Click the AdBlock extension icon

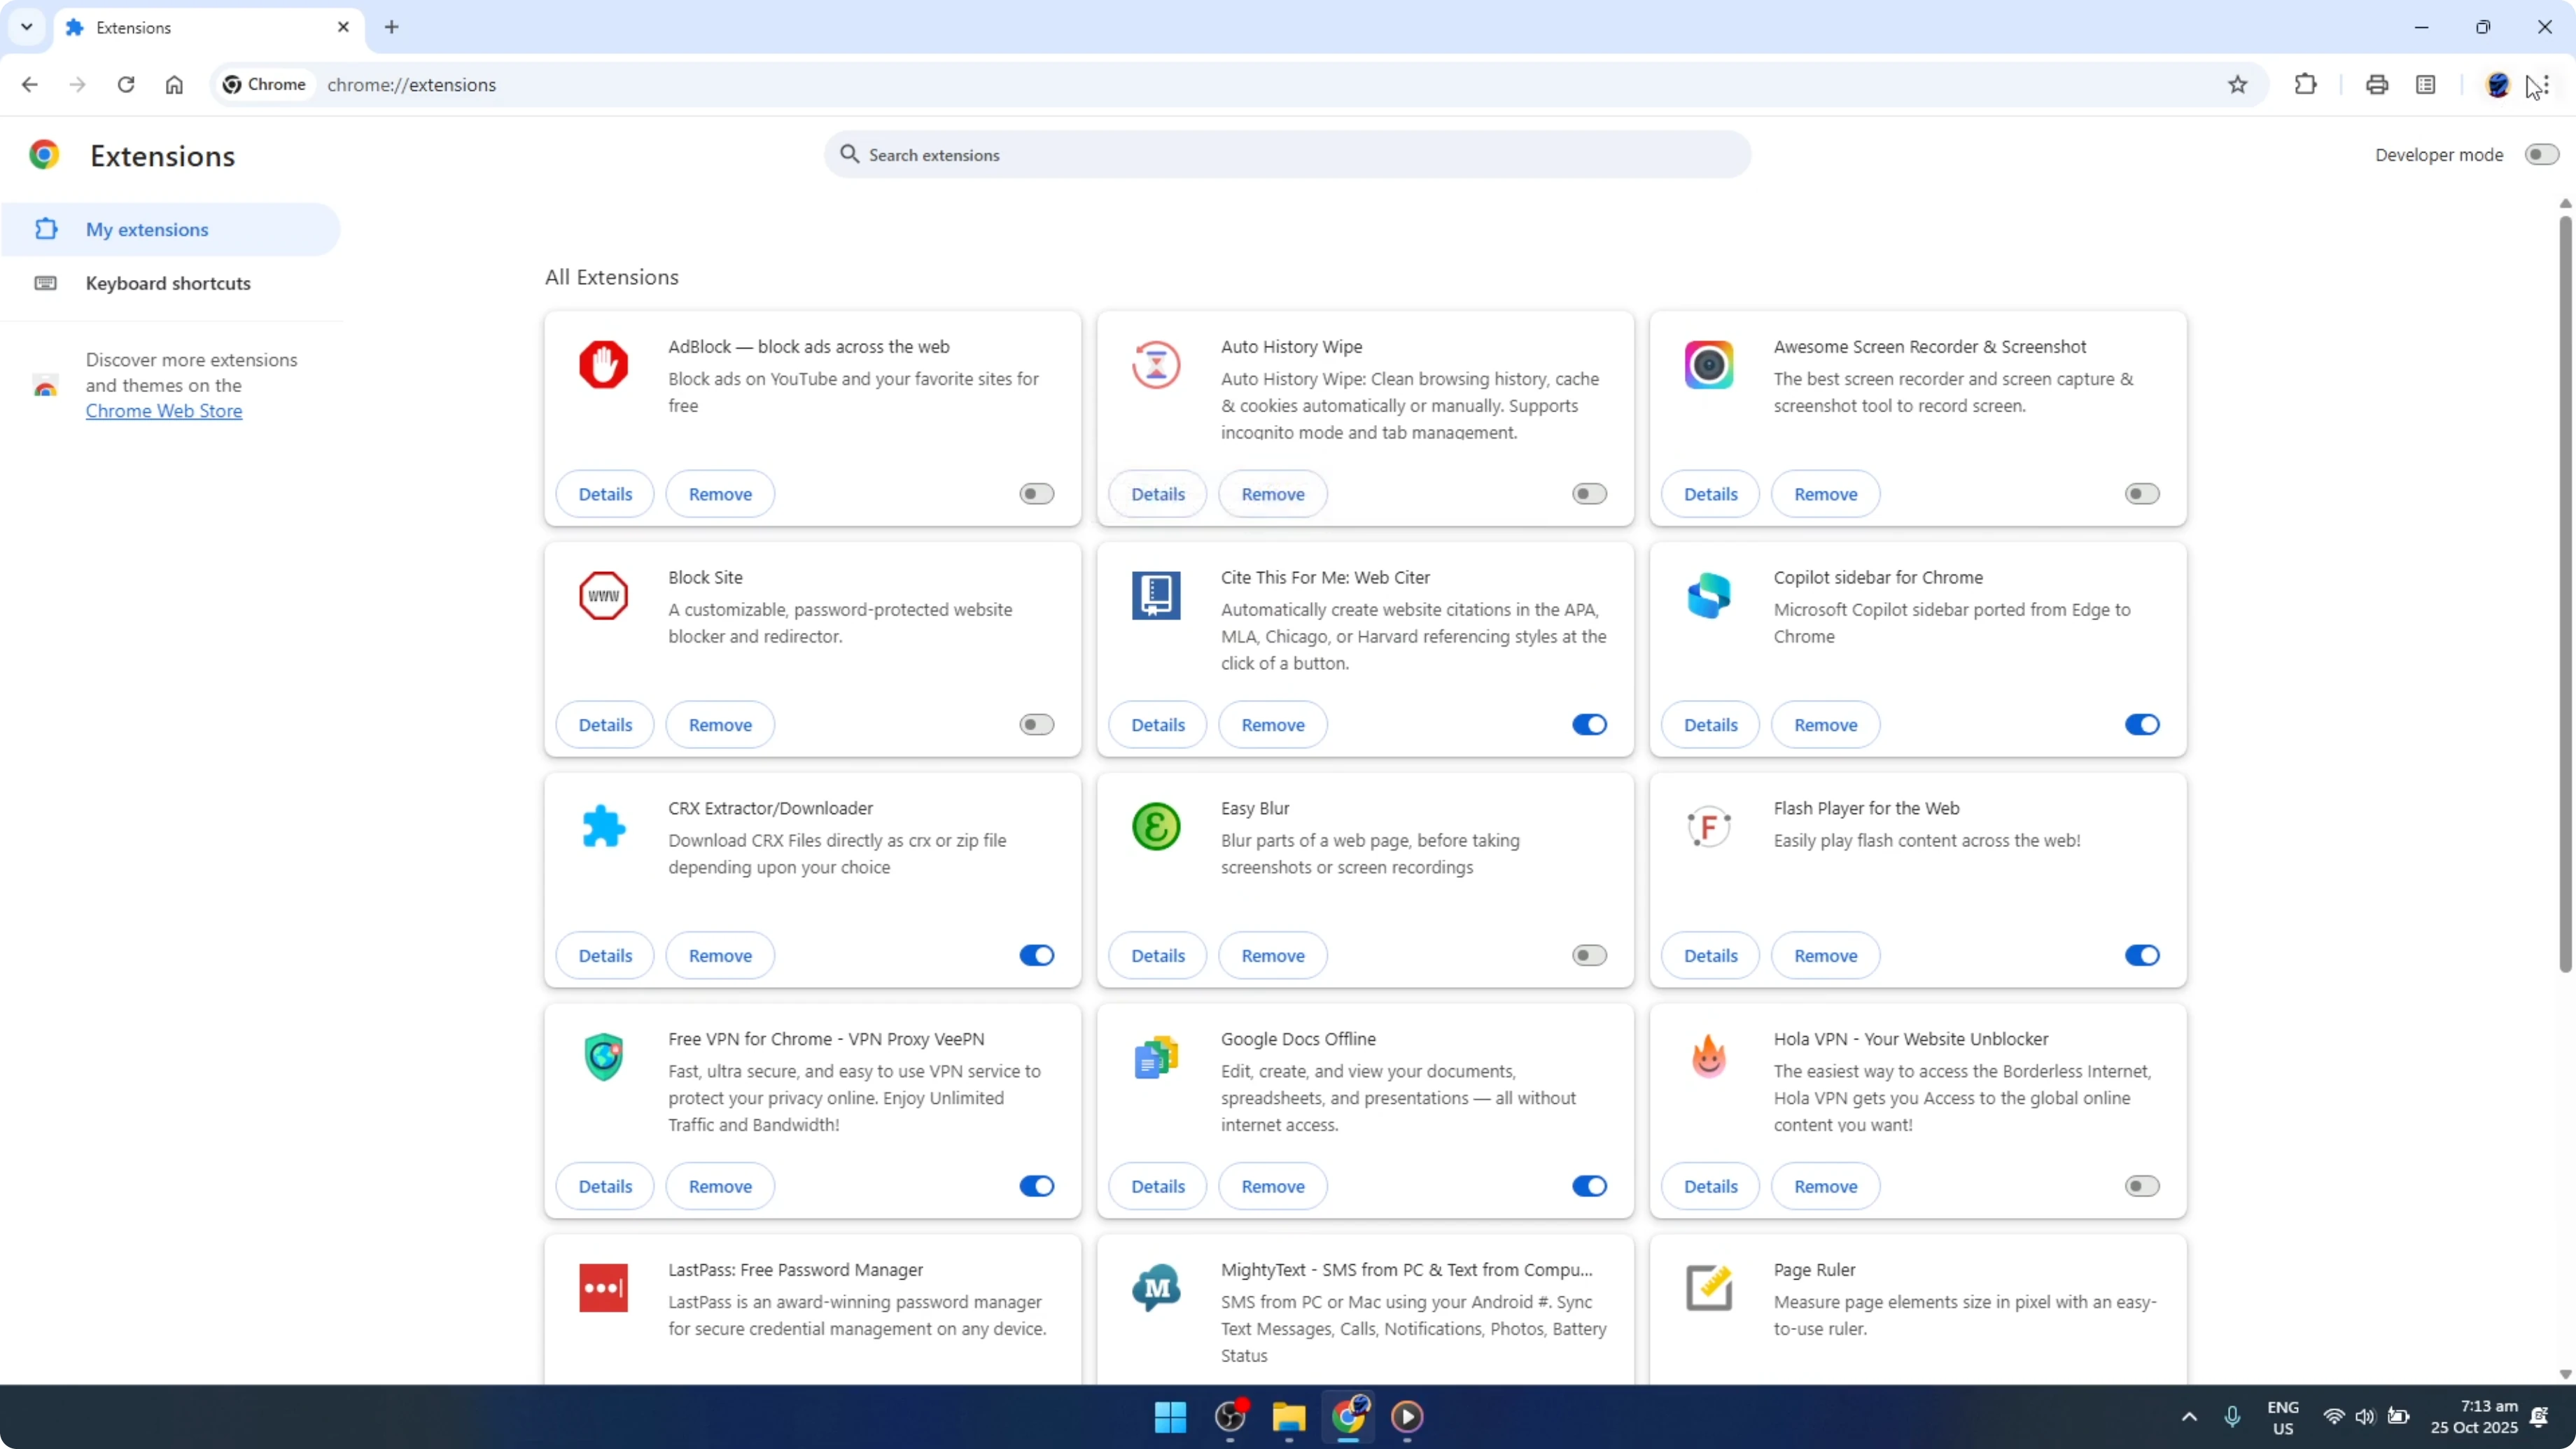(x=604, y=364)
